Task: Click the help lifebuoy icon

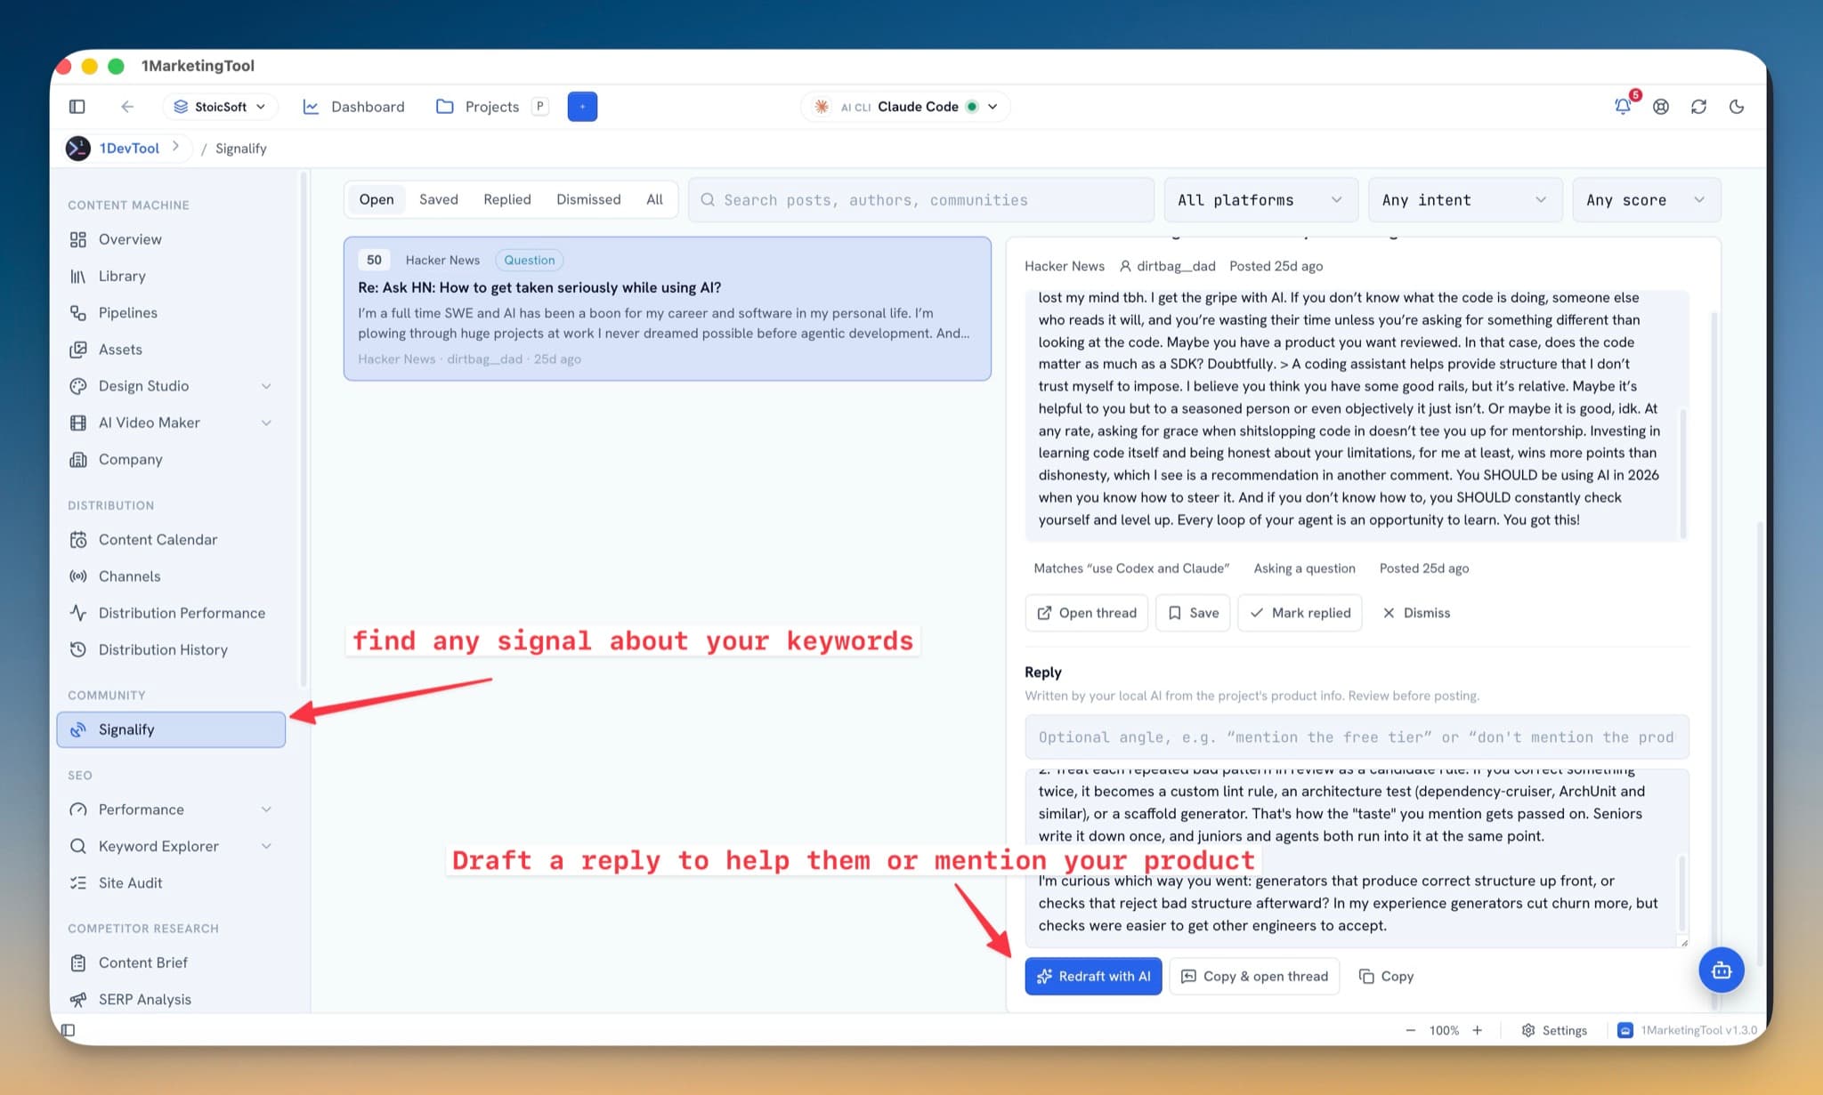Action: click(x=1661, y=107)
